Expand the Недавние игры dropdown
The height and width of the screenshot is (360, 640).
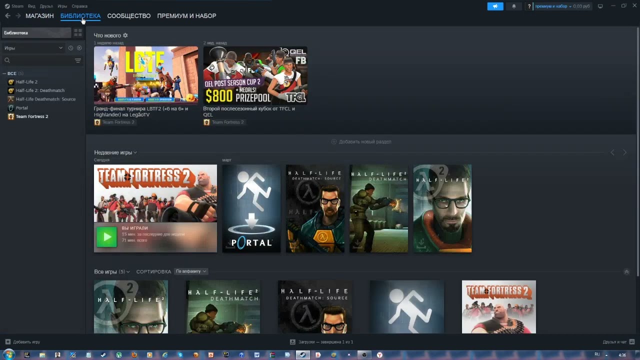(115, 152)
